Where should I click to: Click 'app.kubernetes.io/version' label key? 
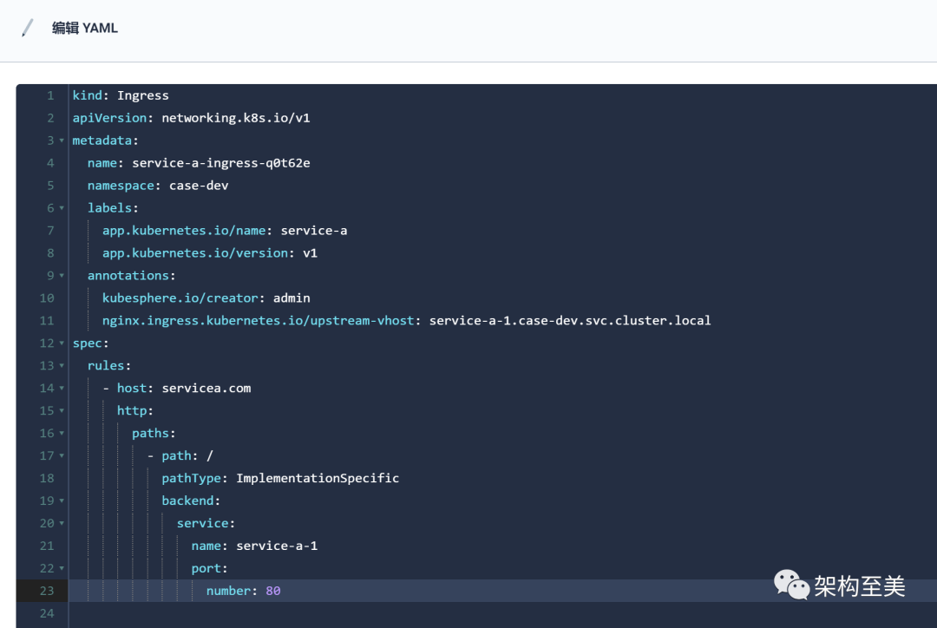click(195, 253)
